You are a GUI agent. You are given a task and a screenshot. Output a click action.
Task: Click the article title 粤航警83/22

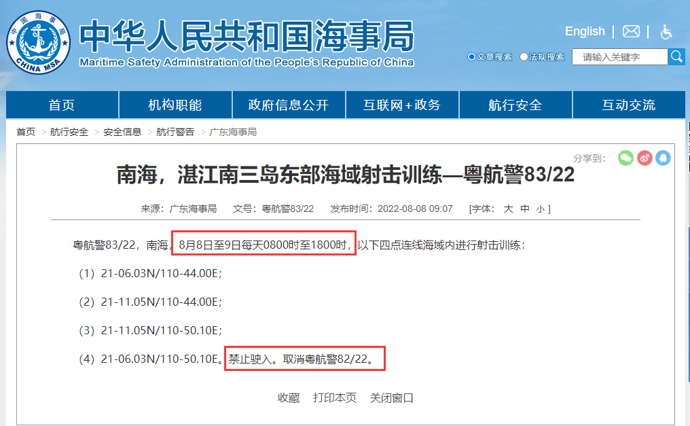pyautogui.click(x=346, y=175)
